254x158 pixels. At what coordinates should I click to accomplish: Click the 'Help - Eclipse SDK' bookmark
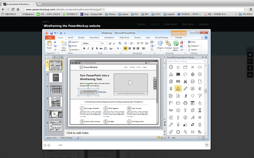click(x=92, y=14)
